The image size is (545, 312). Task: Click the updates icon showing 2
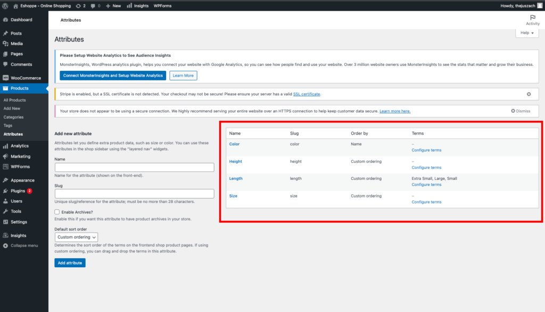coord(78,6)
